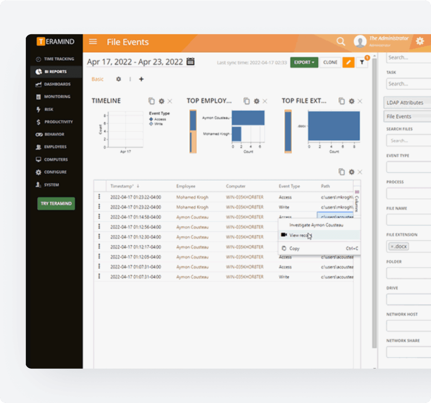Open the navigation hamburger menu
The image size is (431, 403).
92,42
